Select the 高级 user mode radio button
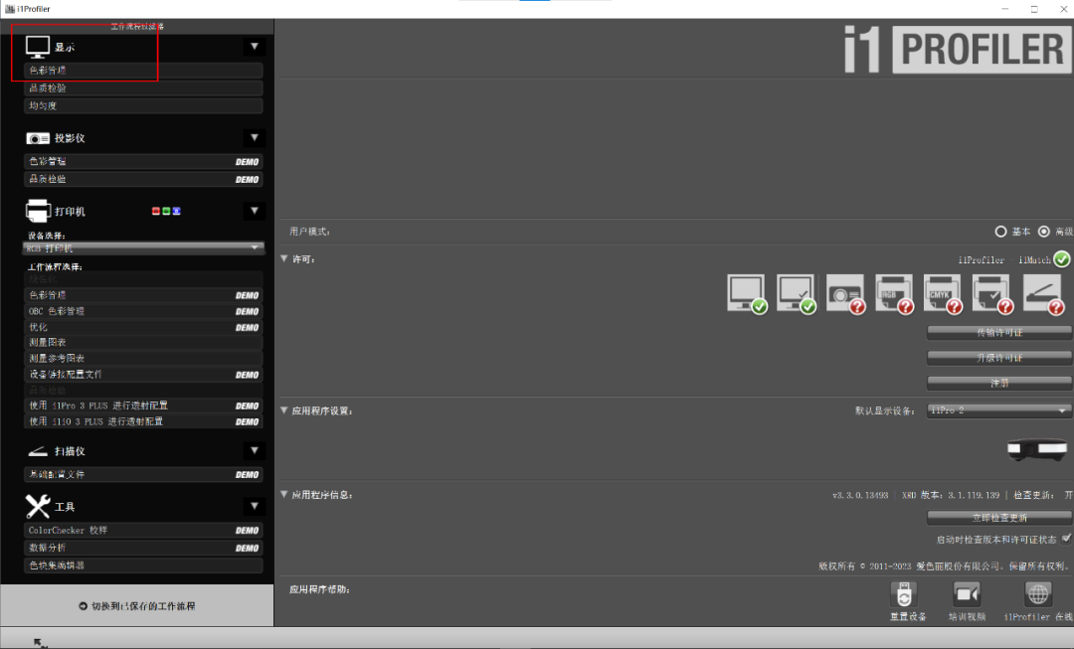 pyautogui.click(x=1044, y=232)
